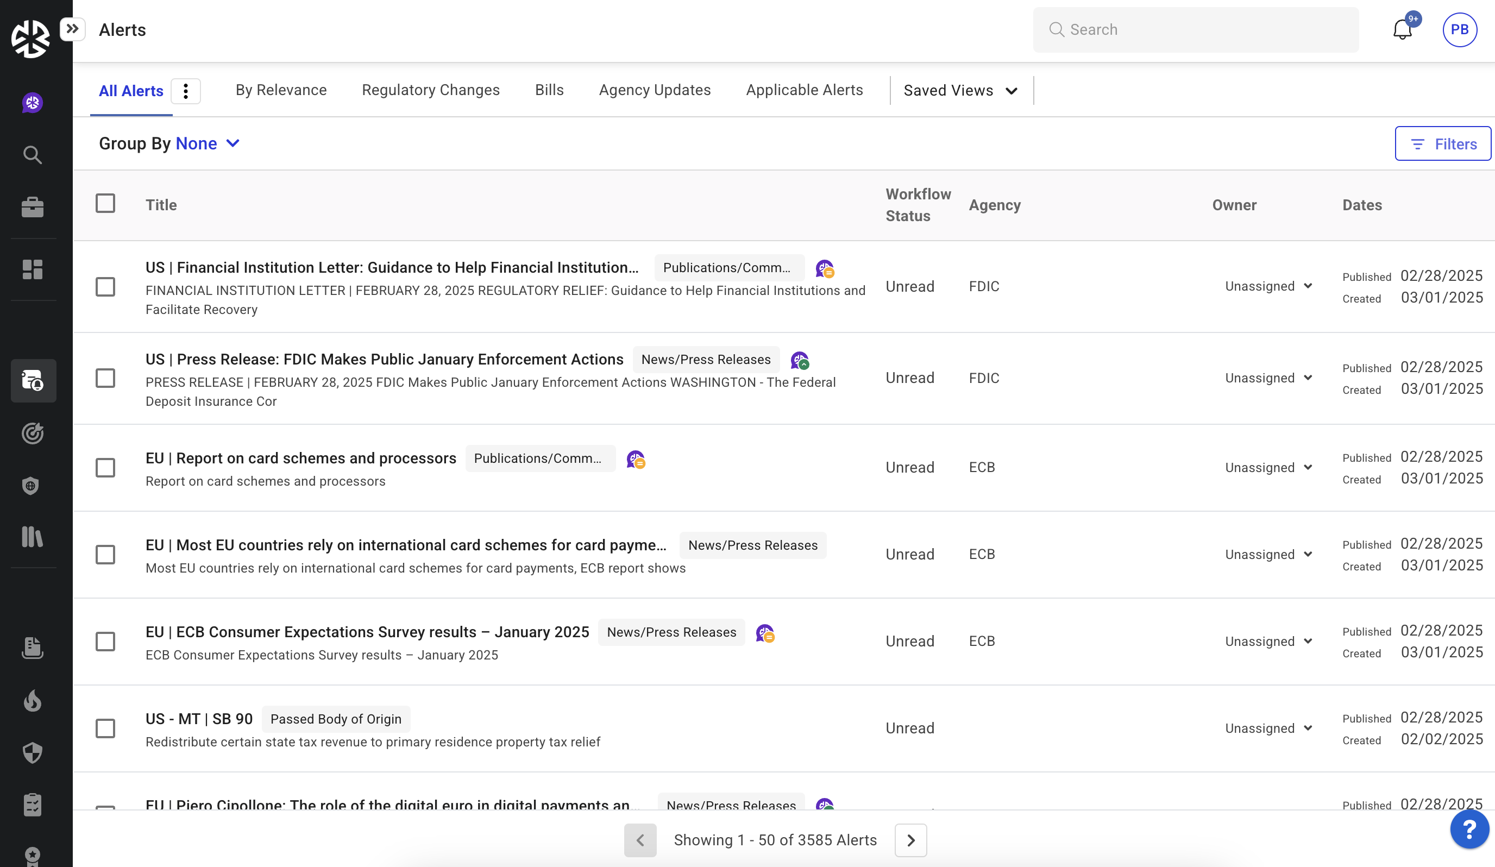Image resolution: width=1495 pixels, height=867 pixels.
Task: Open the dashboard grid icon in sidebar
Action: (33, 269)
